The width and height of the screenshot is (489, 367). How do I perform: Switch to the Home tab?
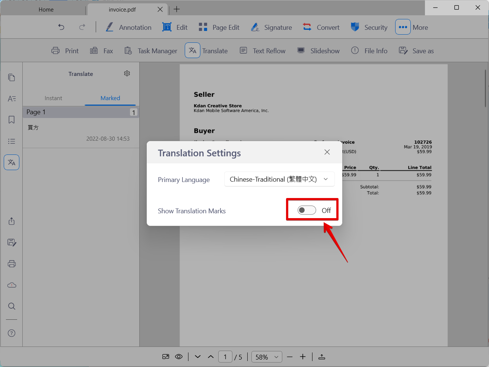46,9
